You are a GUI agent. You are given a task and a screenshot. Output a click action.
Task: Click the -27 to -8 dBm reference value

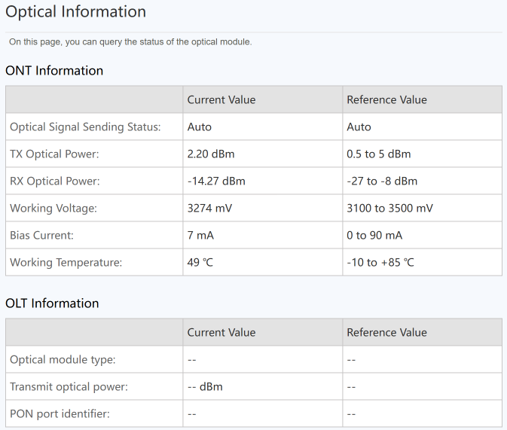382,181
